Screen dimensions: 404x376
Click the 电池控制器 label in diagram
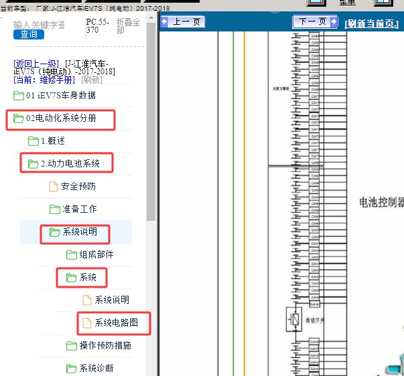[382, 202]
